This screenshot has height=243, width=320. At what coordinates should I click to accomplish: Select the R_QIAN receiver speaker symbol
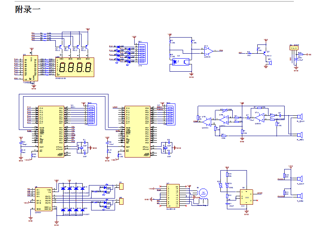(x=300, y=117)
